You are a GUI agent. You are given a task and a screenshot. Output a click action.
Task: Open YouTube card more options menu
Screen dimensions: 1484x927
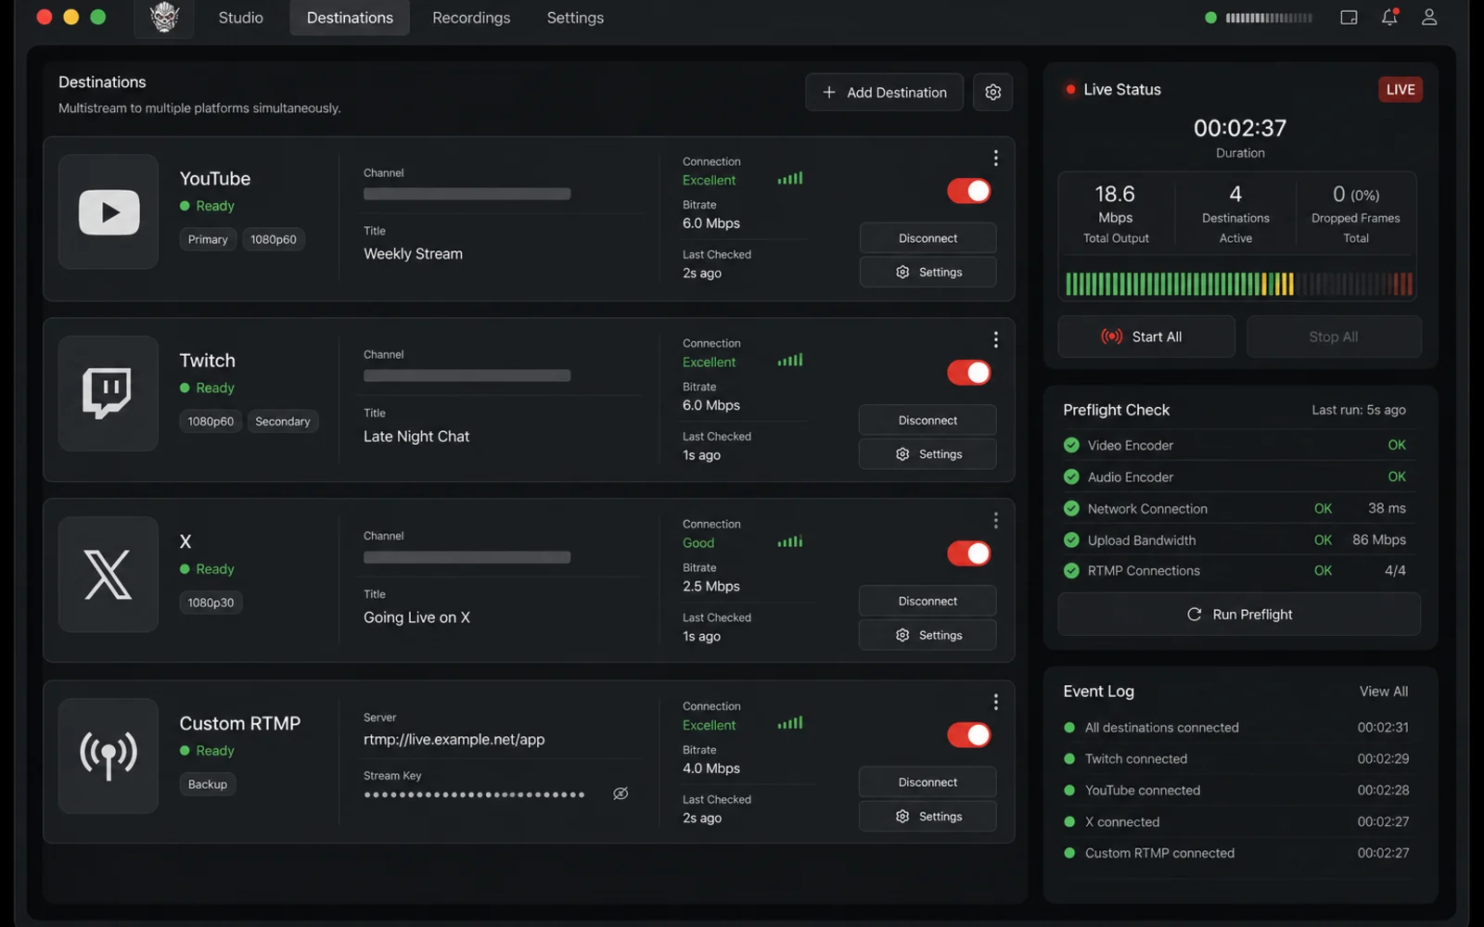point(995,159)
